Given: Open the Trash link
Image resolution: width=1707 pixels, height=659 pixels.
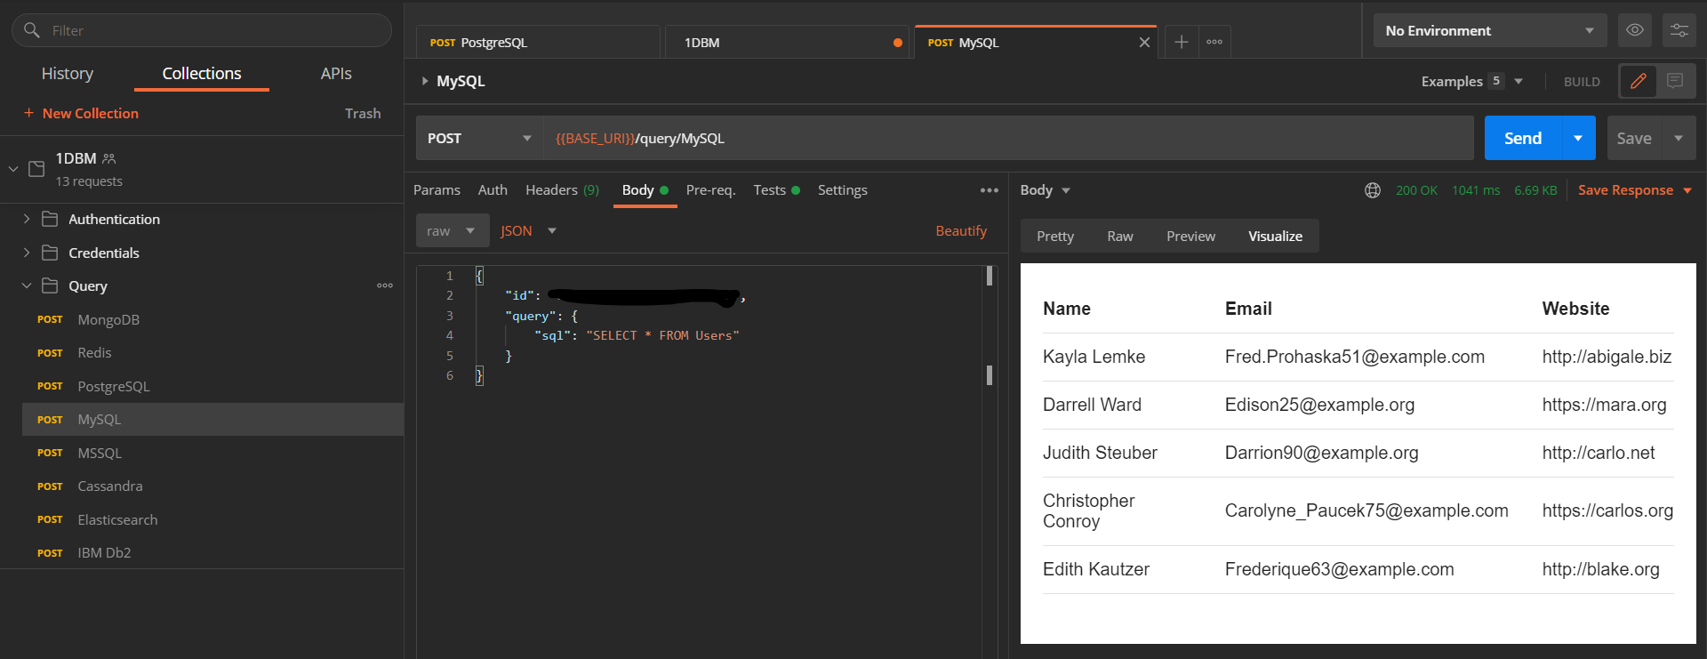Looking at the screenshot, I should pos(363,113).
